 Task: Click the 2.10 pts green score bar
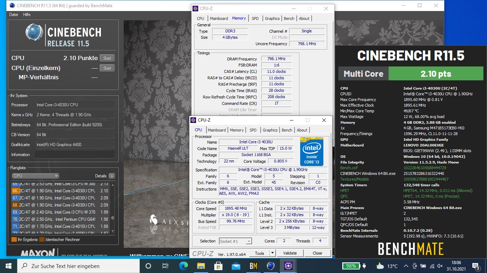436,74
